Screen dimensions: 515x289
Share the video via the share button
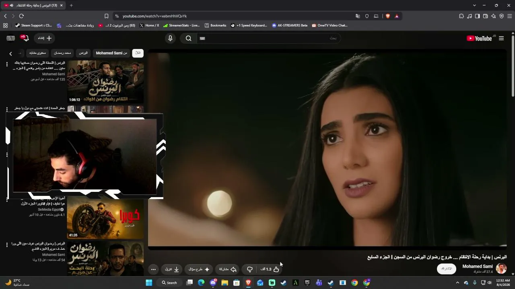(x=228, y=269)
